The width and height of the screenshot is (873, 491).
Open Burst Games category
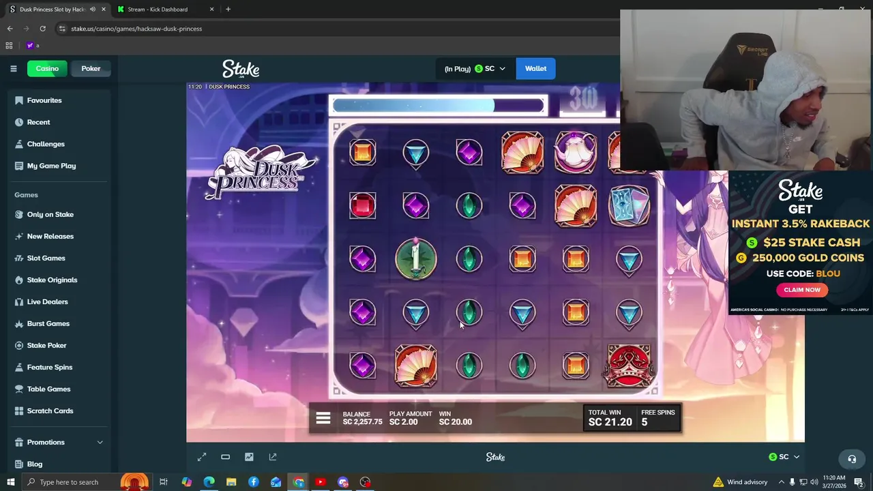(x=48, y=323)
